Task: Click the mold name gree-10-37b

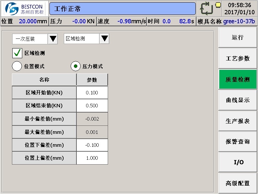Action: point(239,21)
